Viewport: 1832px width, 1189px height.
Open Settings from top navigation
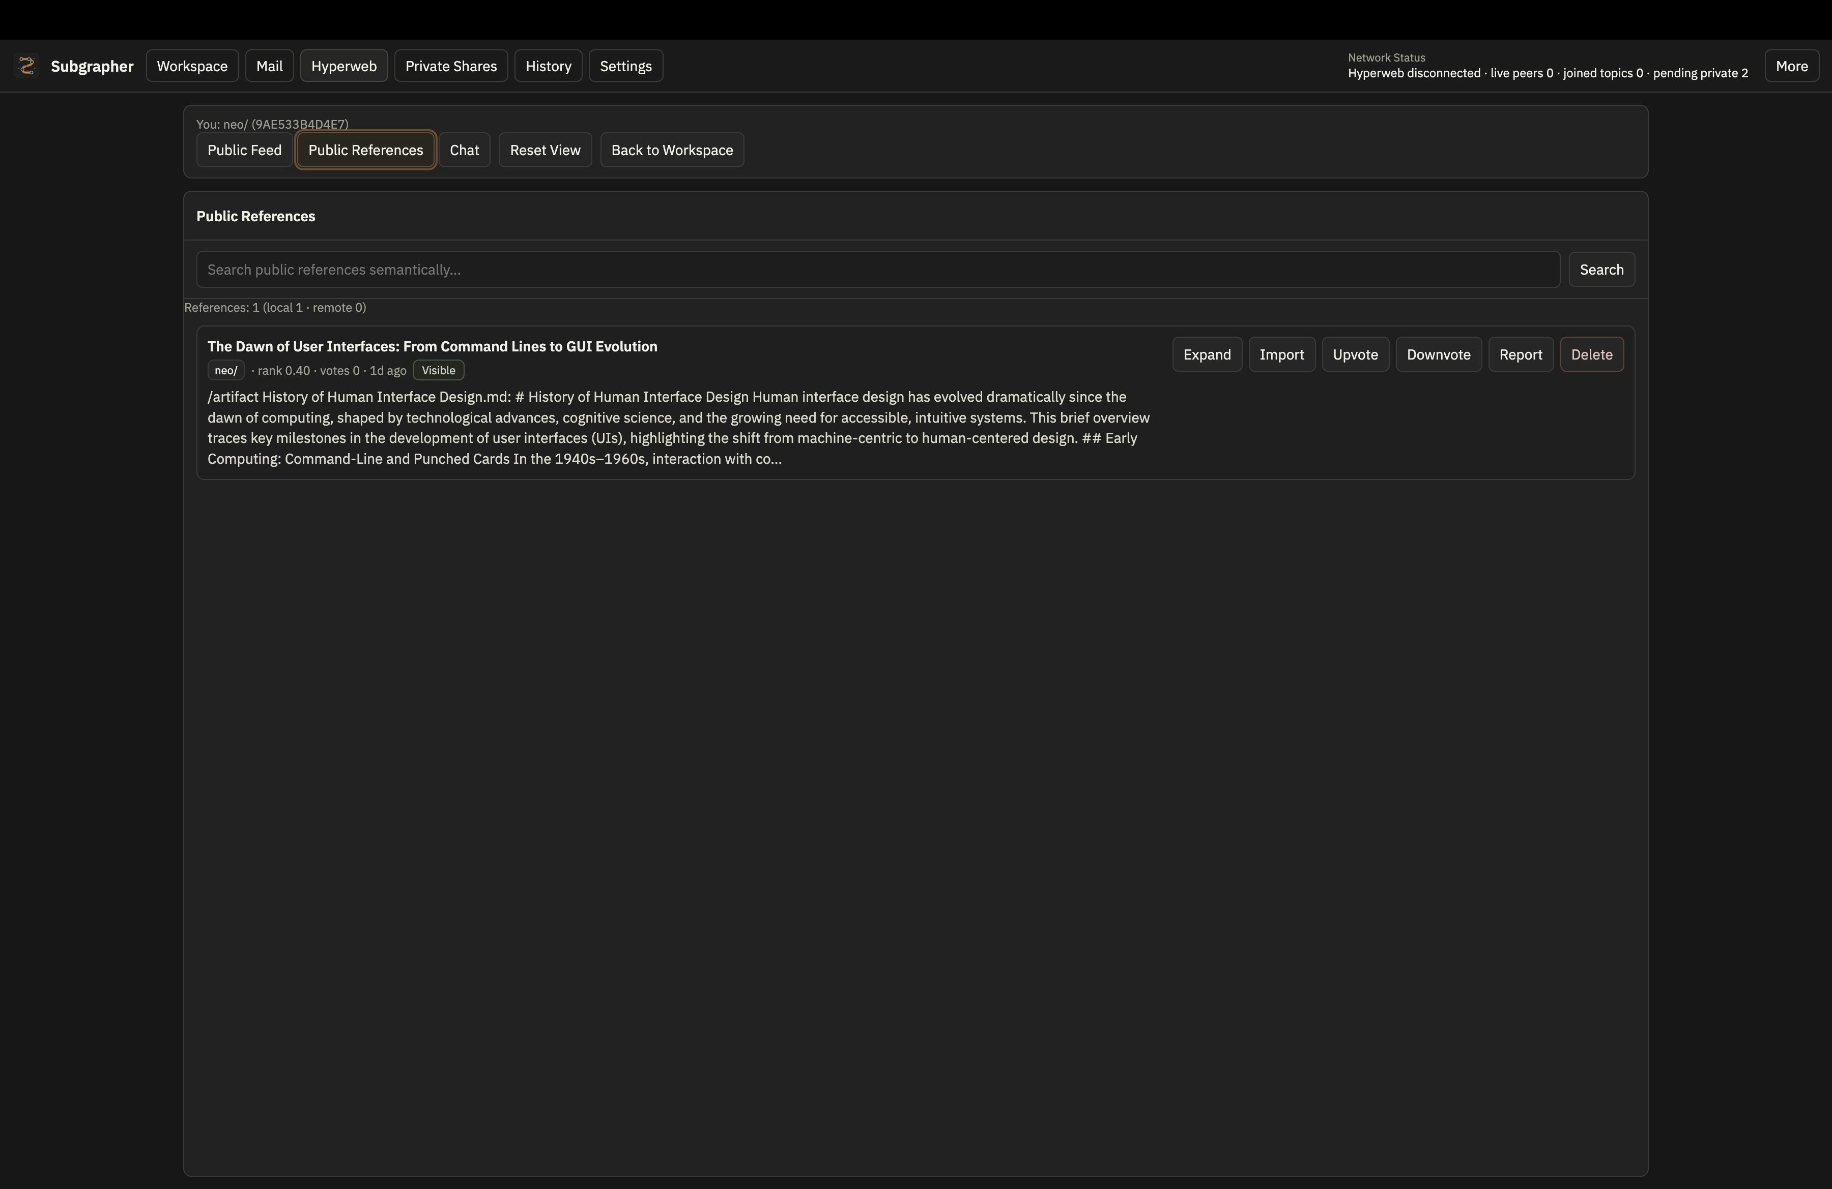point(625,66)
